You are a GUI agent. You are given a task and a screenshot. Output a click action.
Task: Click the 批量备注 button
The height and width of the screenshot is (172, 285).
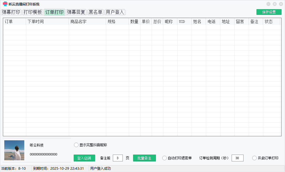[x=144, y=158]
